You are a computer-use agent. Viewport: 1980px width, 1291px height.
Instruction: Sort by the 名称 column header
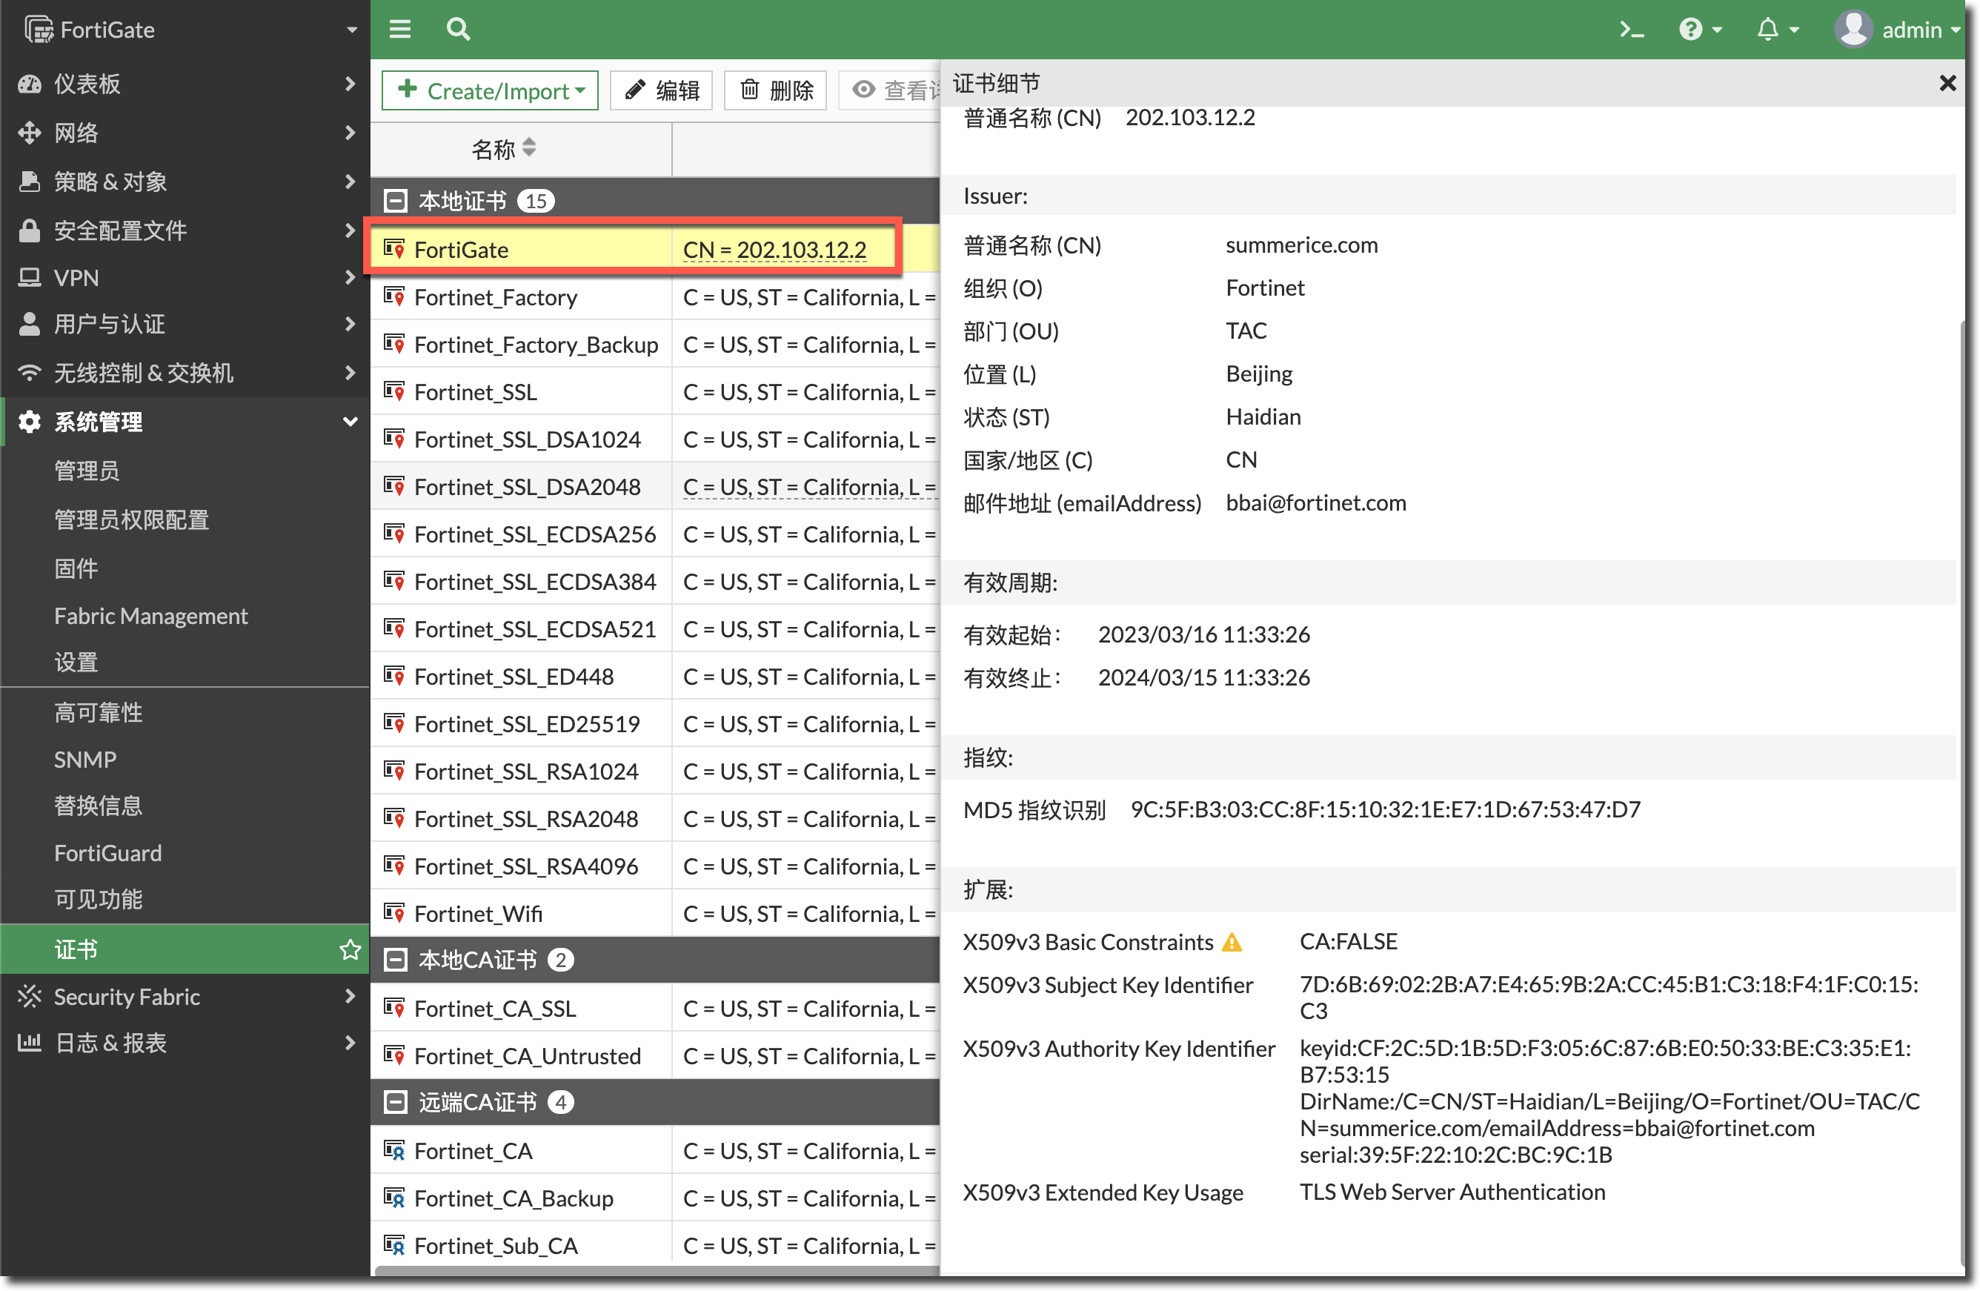click(503, 150)
